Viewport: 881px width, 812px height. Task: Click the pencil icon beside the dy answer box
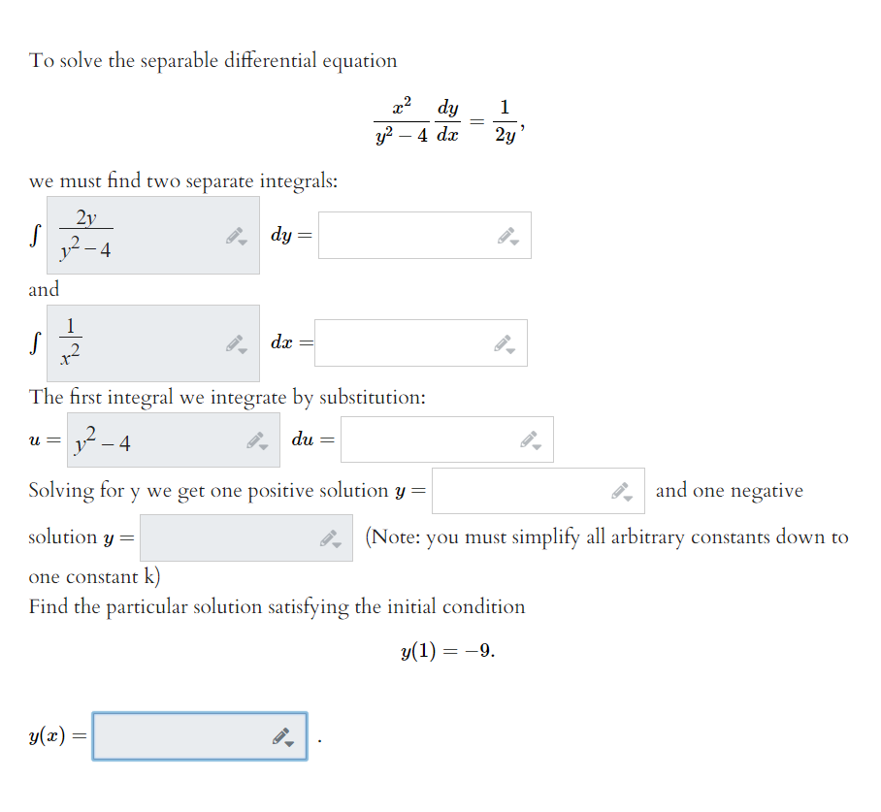coord(503,233)
